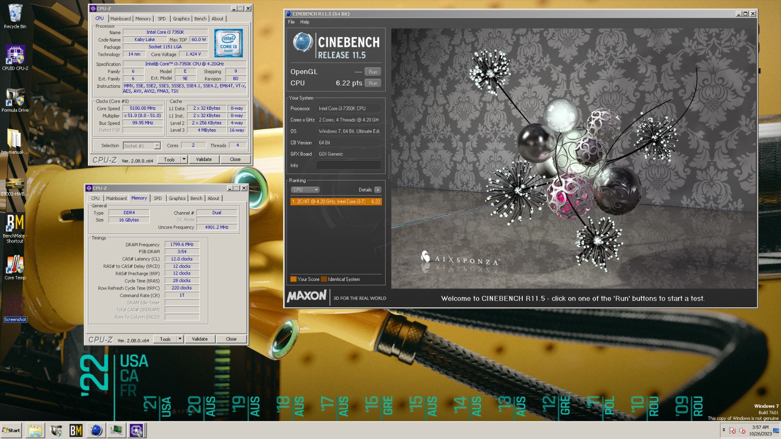Image resolution: width=781 pixels, height=439 pixels.
Task: Click the MAXON logo in Cinebench
Action: click(307, 296)
